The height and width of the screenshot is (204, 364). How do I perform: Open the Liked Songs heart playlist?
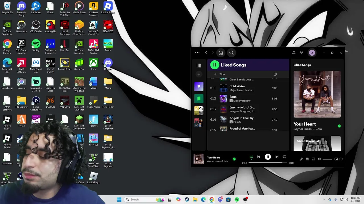pos(199,86)
